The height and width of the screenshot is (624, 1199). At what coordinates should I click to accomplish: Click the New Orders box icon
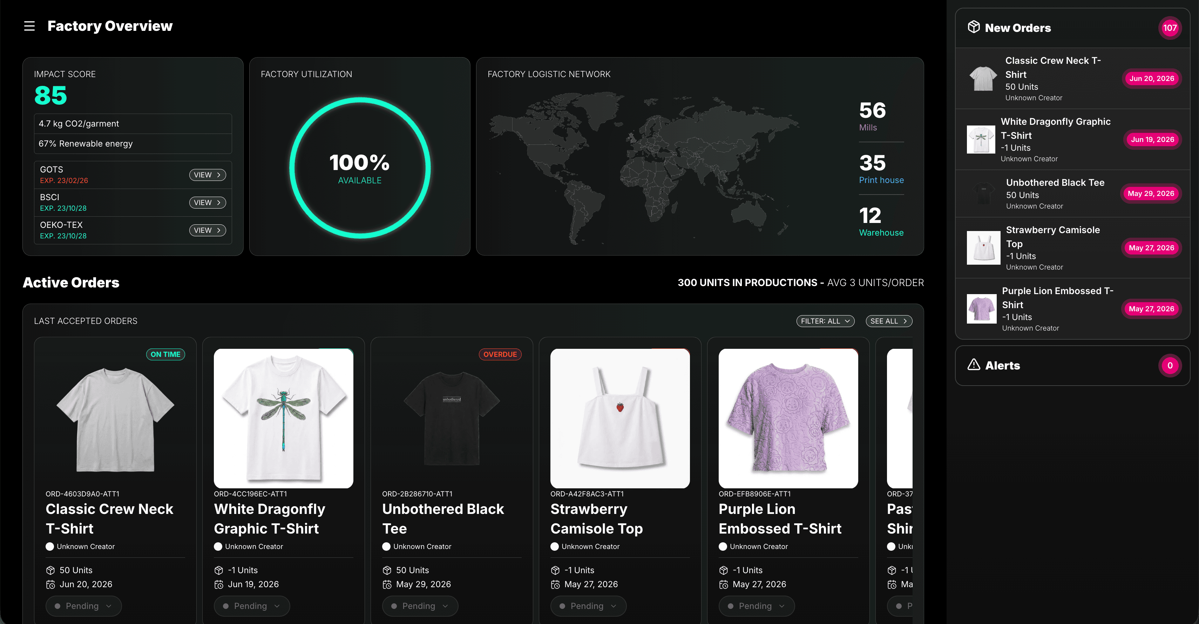click(x=974, y=27)
